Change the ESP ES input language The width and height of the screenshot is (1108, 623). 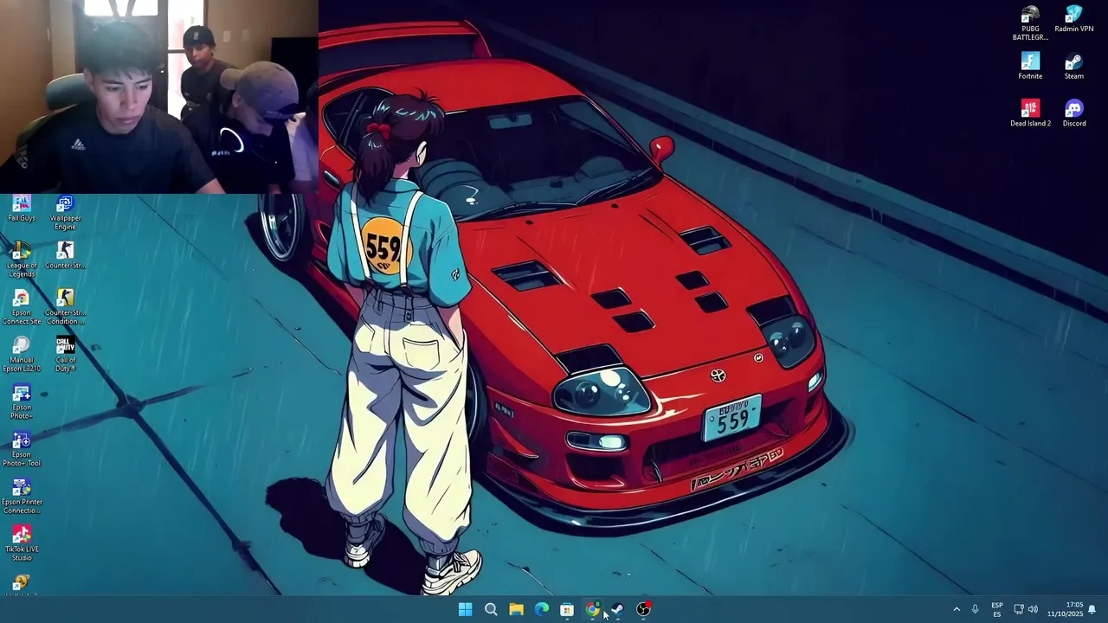997,609
